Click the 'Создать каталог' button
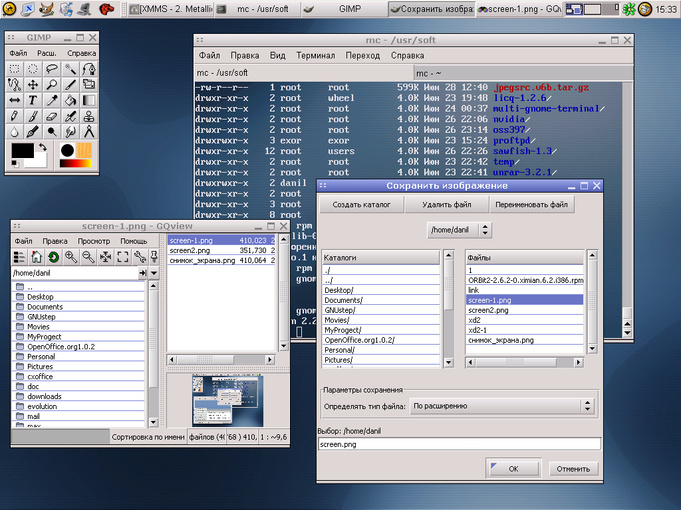Viewport: 681px width, 510px height. (x=361, y=205)
